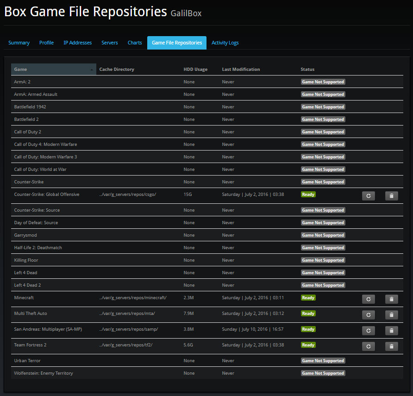
Task: Open the Servers tab
Action: pos(110,43)
